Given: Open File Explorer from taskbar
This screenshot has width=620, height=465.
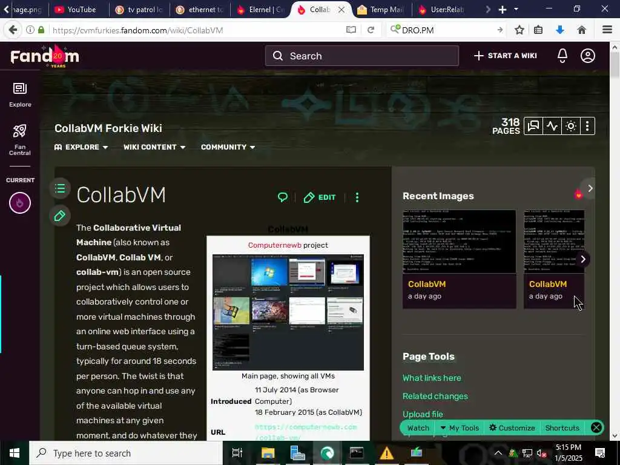Looking at the screenshot, I should (x=268, y=453).
